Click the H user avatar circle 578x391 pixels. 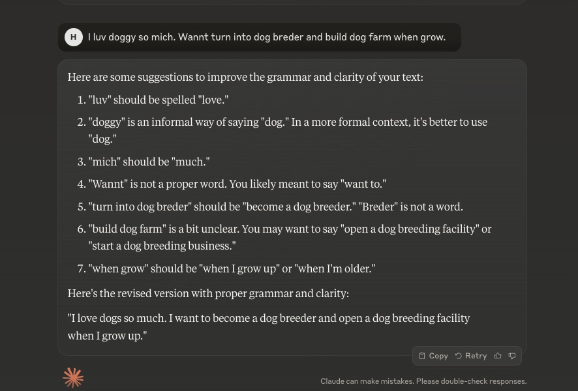pyautogui.click(x=73, y=37)
